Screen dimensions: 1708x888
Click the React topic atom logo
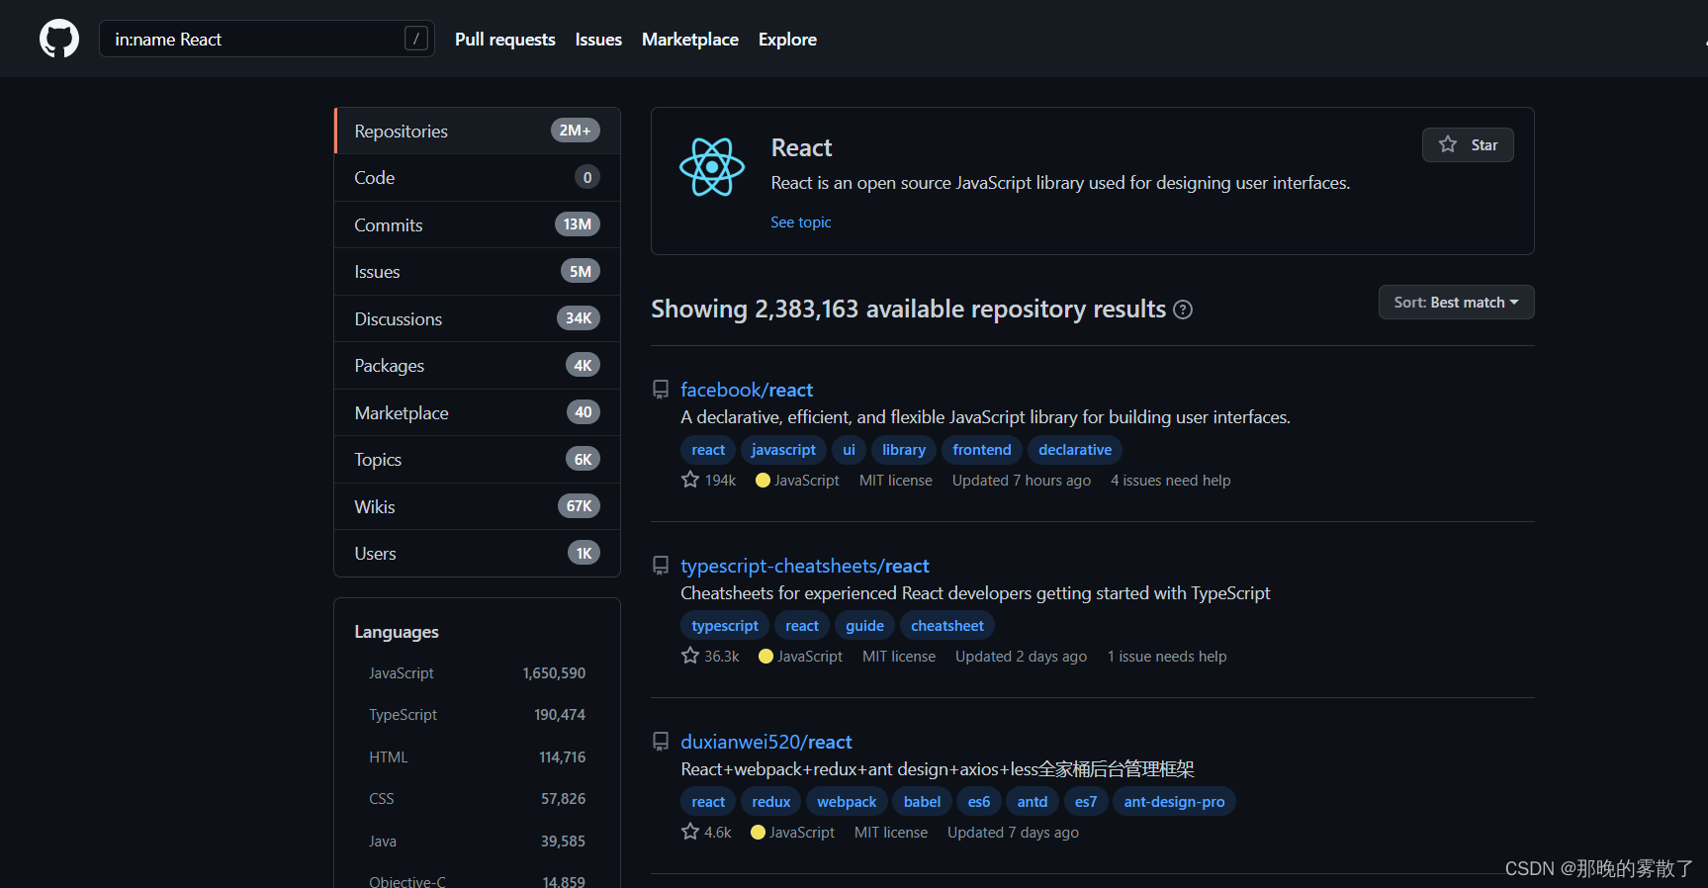[712, 167]
